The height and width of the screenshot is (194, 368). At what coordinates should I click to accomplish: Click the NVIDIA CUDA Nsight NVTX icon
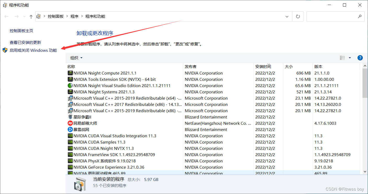point(70,149)
